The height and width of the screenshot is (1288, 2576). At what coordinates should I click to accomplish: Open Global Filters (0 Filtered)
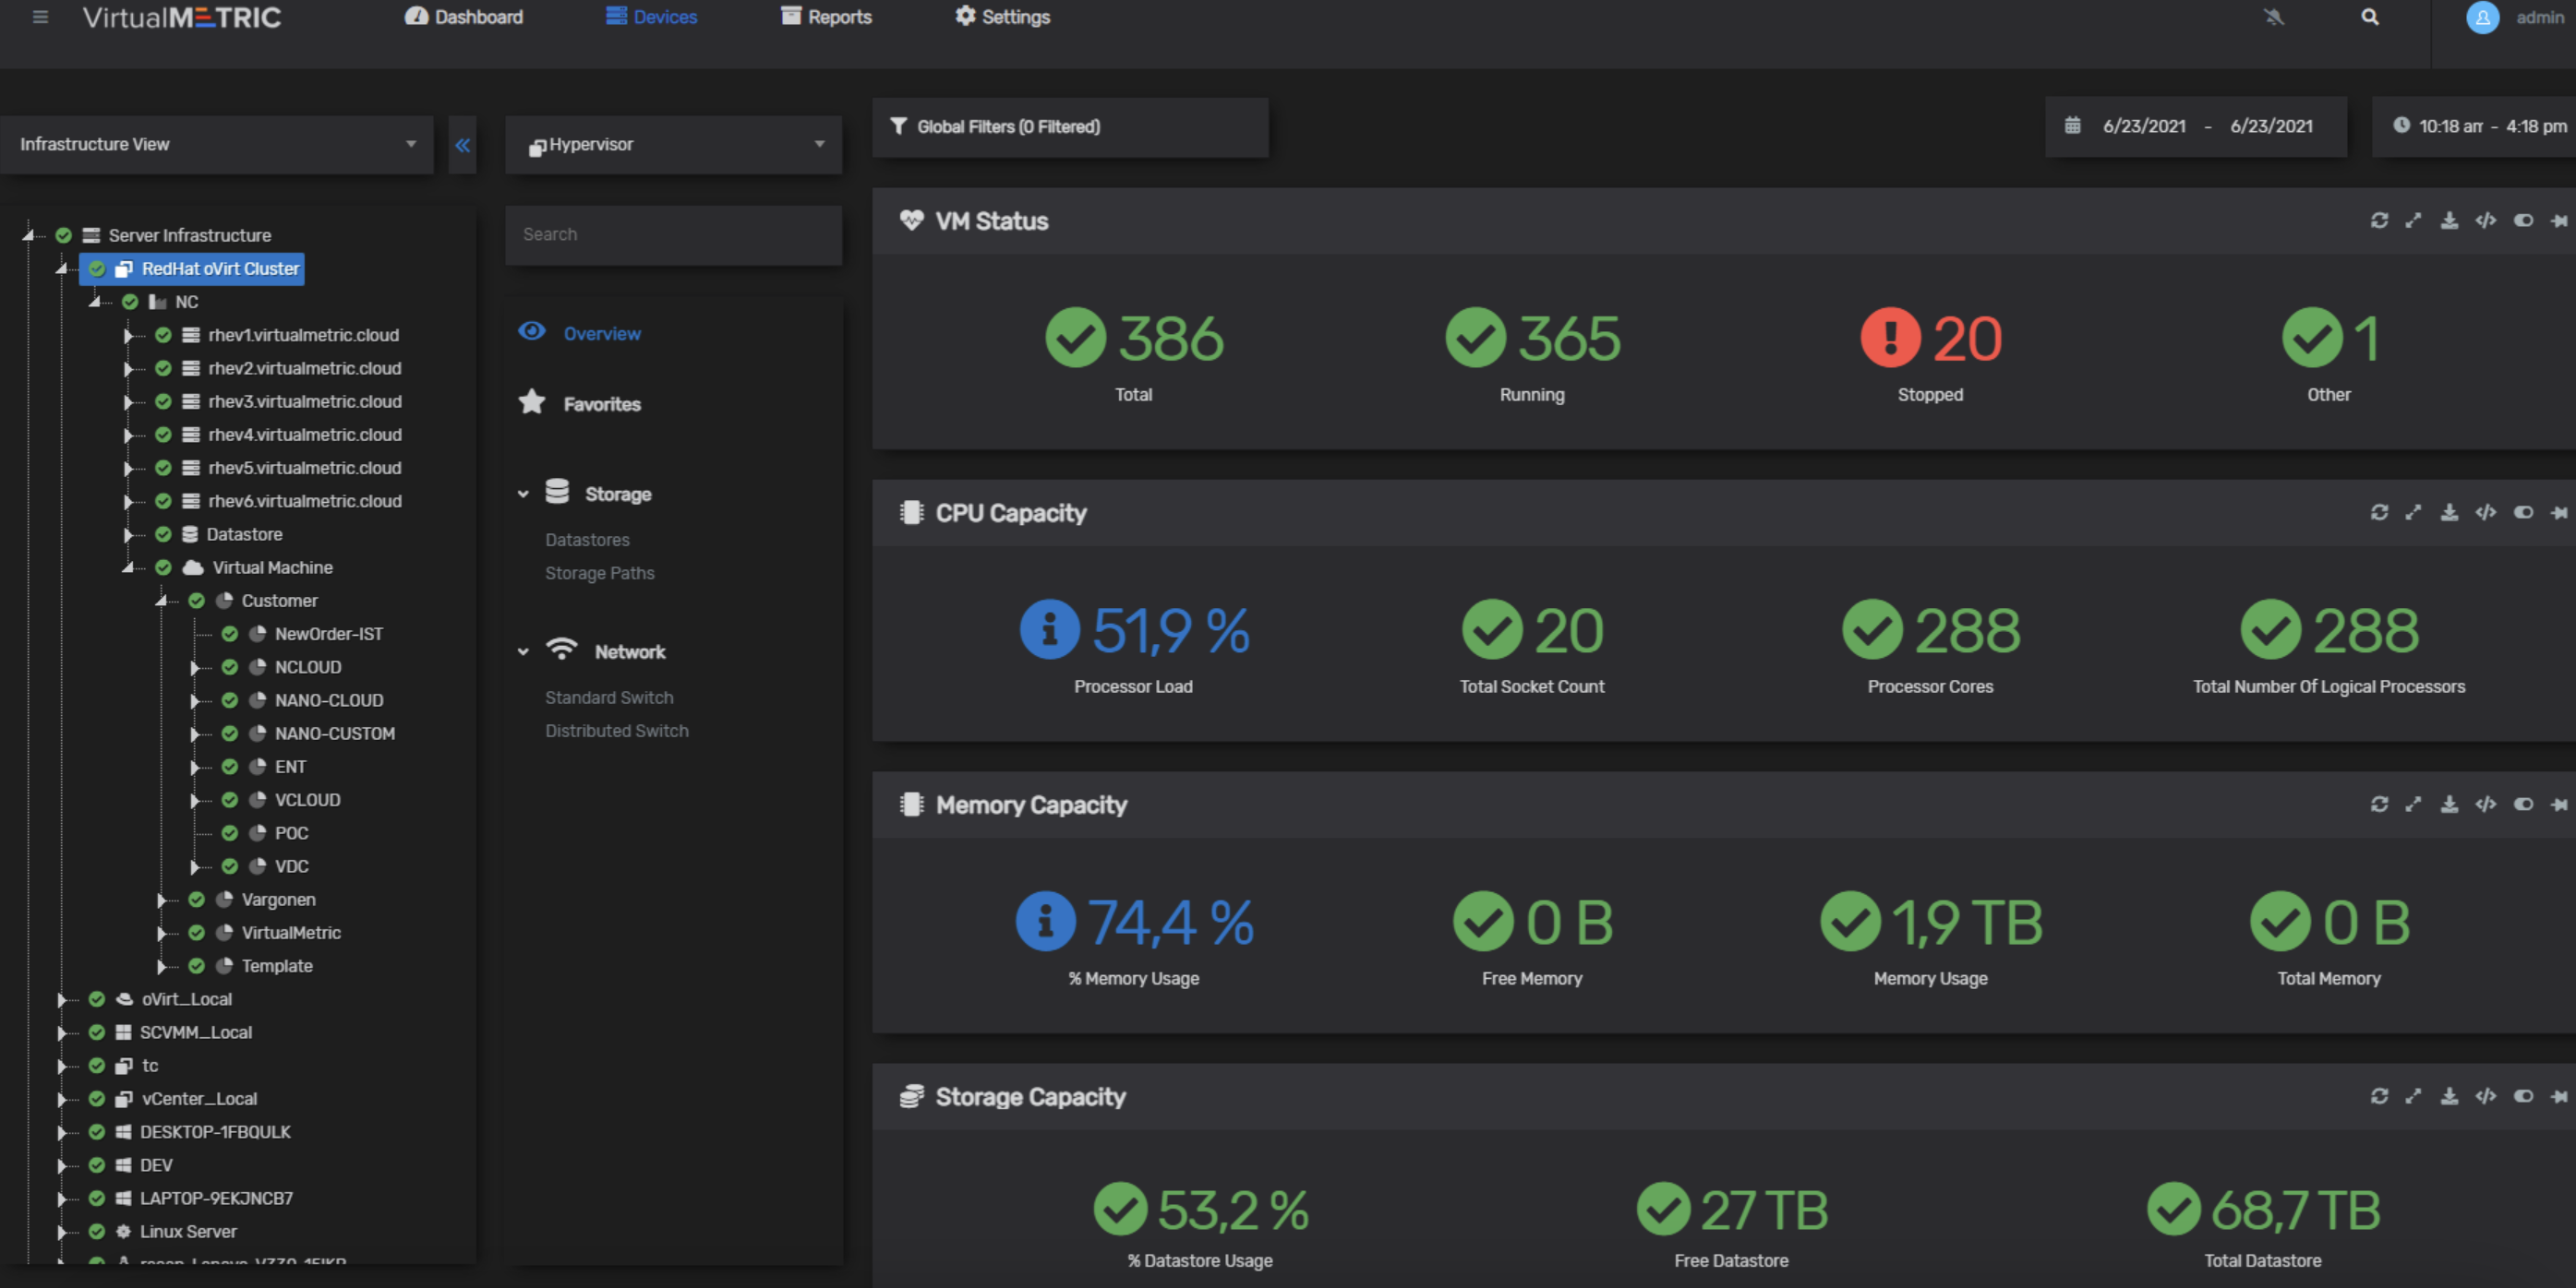pyautogui.click(x=1070, y=127)
